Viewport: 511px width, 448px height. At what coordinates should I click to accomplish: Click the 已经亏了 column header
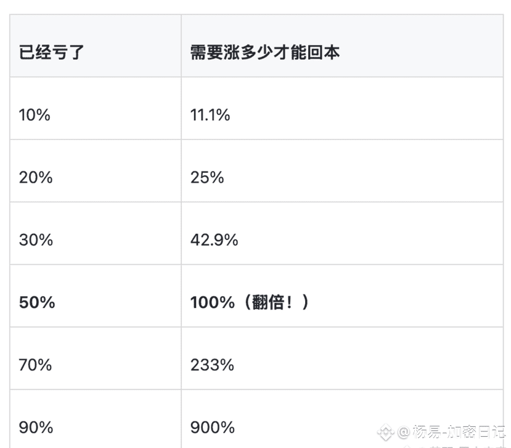[51, 52]
